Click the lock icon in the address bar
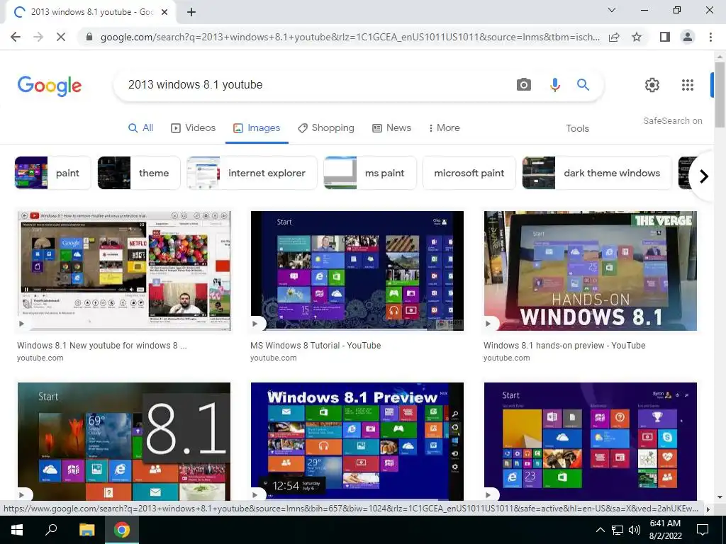The height and width of the screenshot is (544, 726). coord(89,37)
